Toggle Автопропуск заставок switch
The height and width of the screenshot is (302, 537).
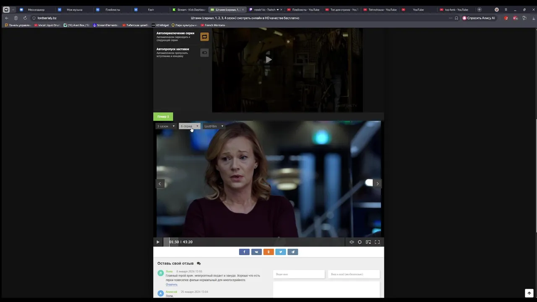(204, 53)
